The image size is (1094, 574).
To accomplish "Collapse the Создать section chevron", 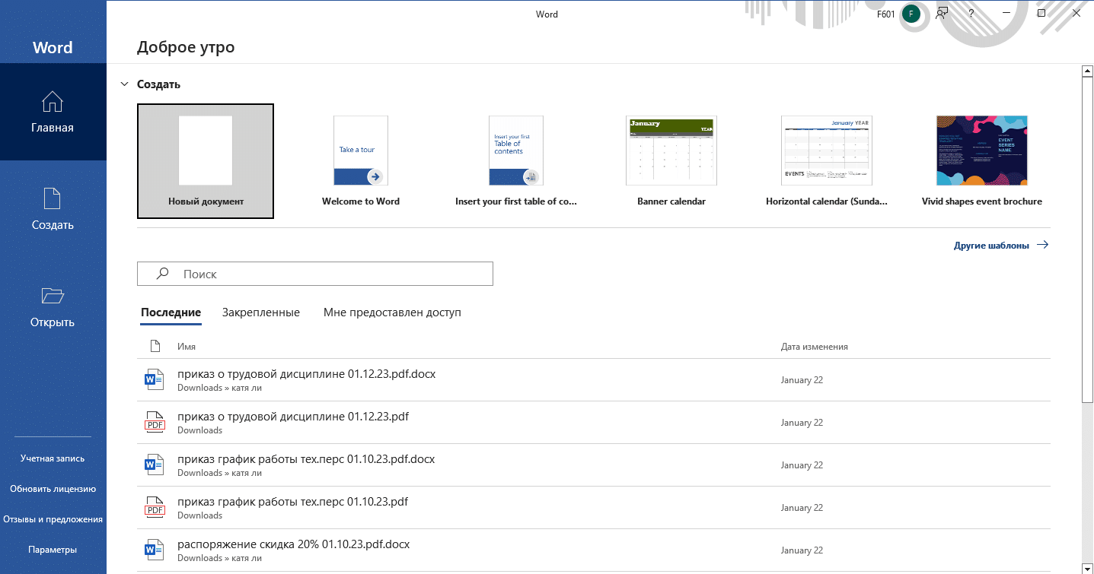I will pyautogui.click(x=124, y=84).
